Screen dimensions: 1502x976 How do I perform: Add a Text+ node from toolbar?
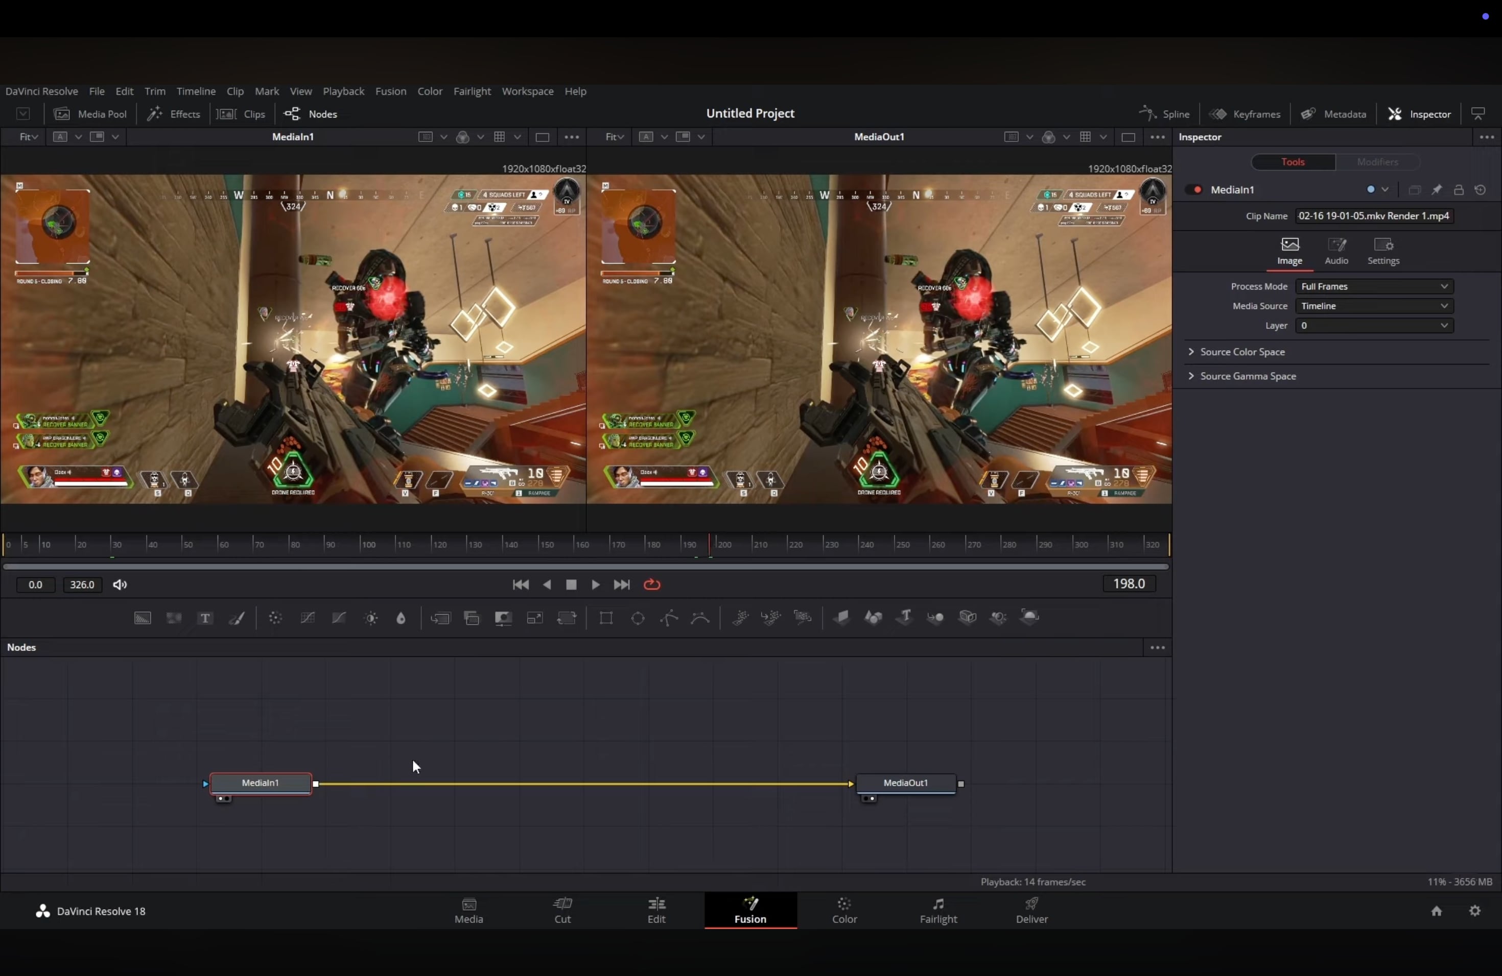click(x=204, y=619)
